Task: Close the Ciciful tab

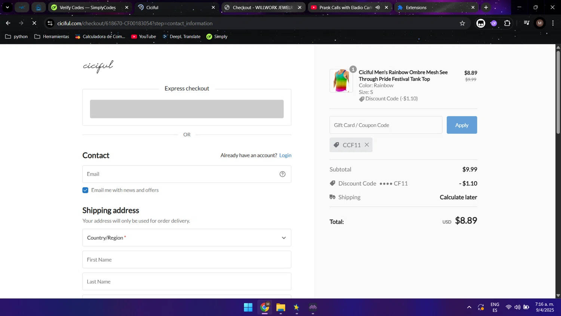Action: click(x=213, y=7)
